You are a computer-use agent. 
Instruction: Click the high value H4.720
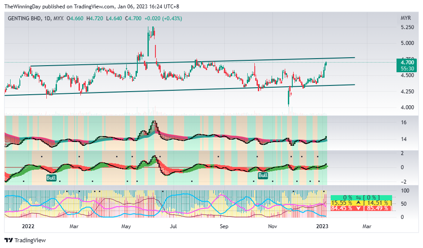(x=94, y=19)
